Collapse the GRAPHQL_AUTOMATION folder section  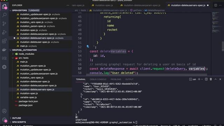pyautogui.click(x=10, y=50)
